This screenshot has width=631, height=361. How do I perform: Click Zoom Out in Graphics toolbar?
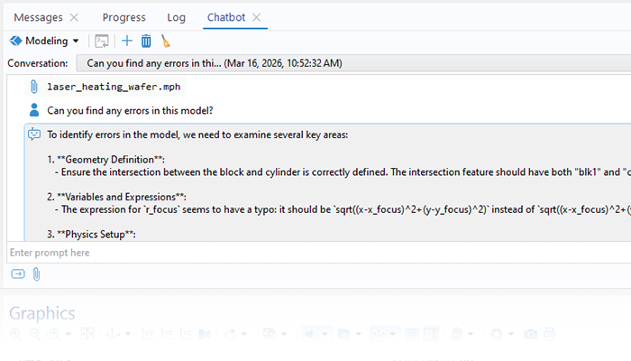34,334
